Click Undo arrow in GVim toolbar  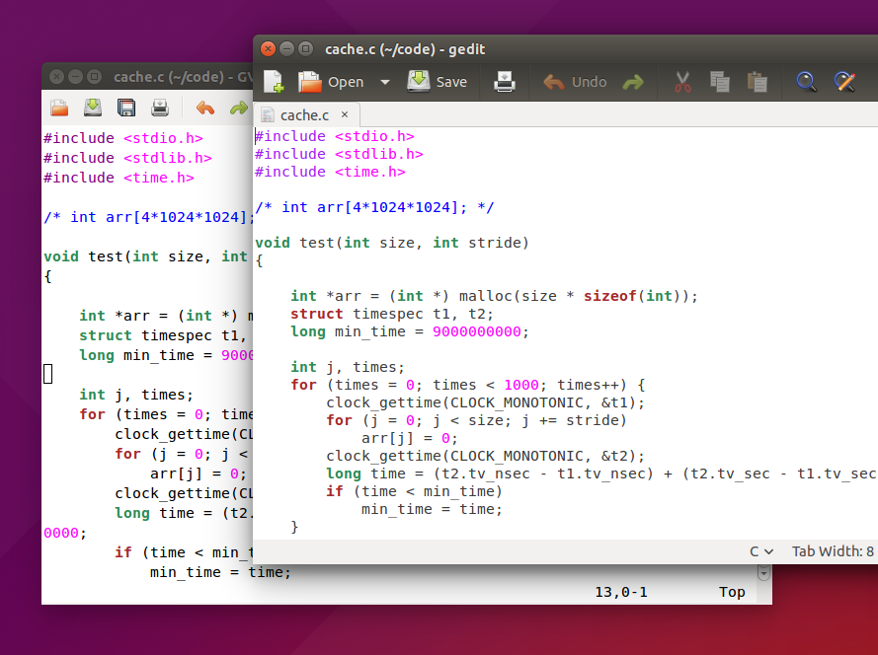(x=205, y=108)
